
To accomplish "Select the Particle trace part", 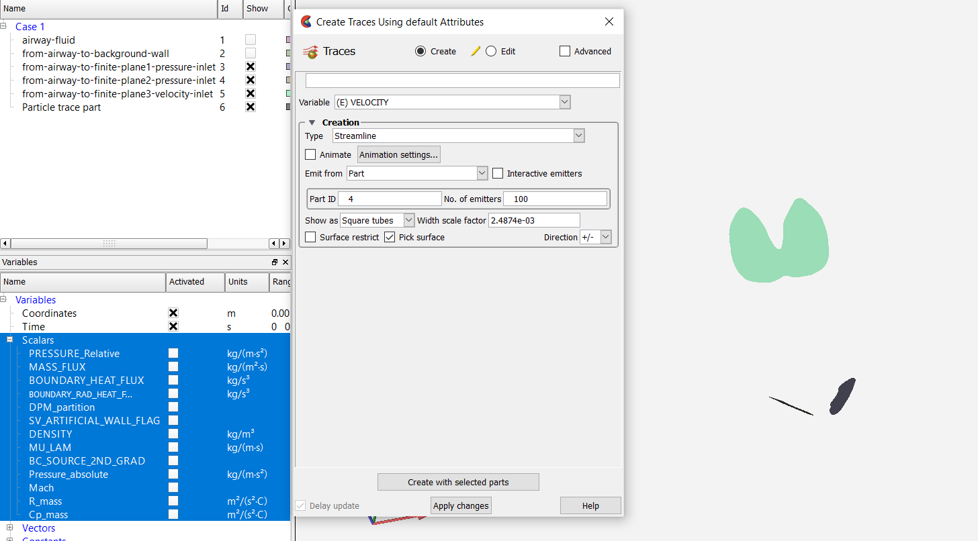I will pyautogui.click(x=61, y=107).
